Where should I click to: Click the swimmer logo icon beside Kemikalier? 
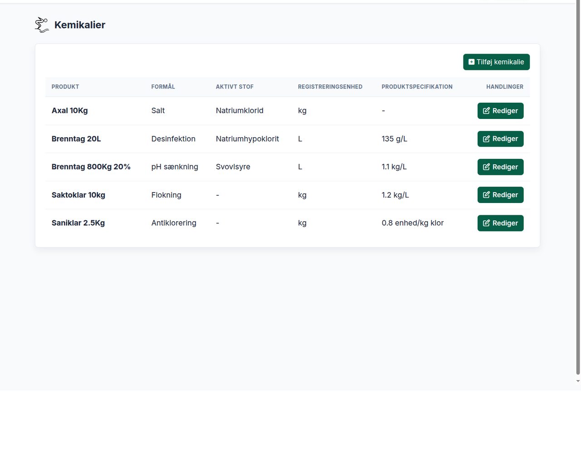coord(42,25)
